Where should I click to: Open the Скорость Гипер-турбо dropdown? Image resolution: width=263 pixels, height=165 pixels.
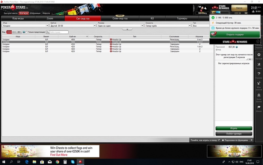(168, 26)
